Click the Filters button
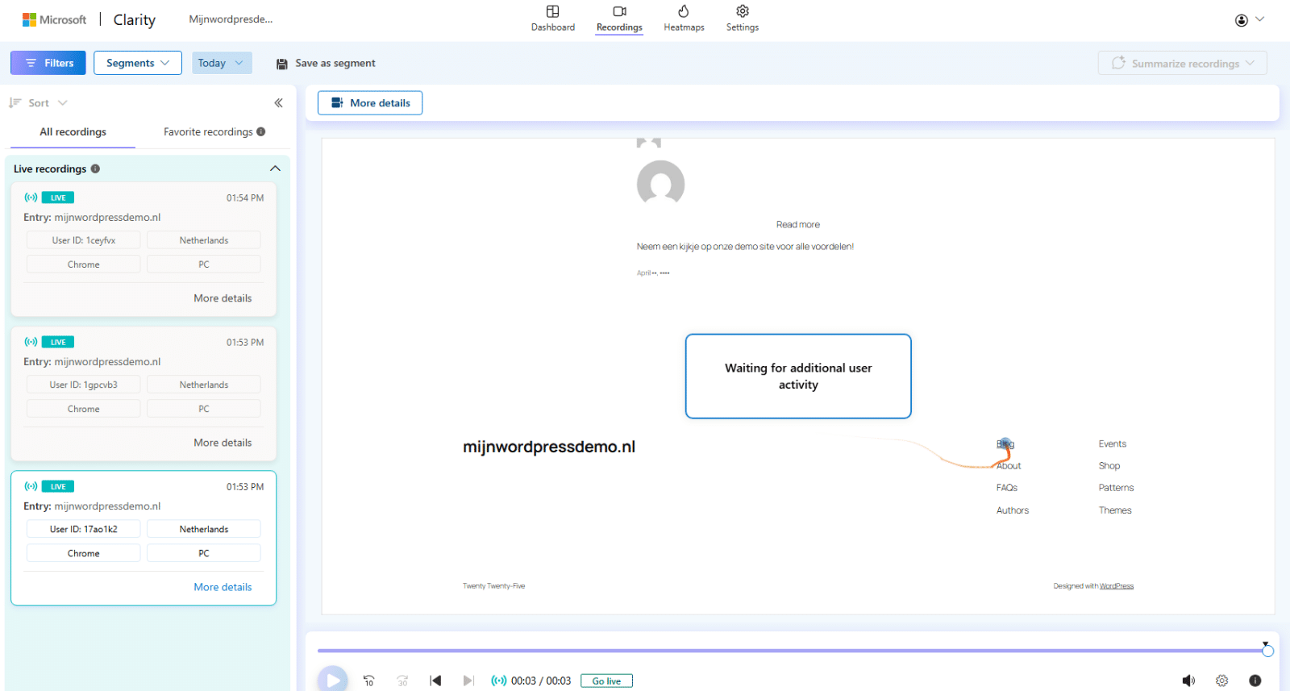 [x=48, y=63]
